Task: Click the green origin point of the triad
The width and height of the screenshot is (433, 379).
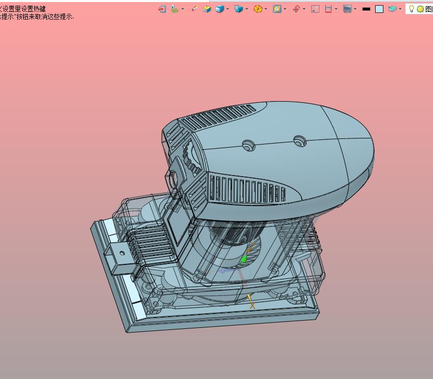Action: coord(243,260)
